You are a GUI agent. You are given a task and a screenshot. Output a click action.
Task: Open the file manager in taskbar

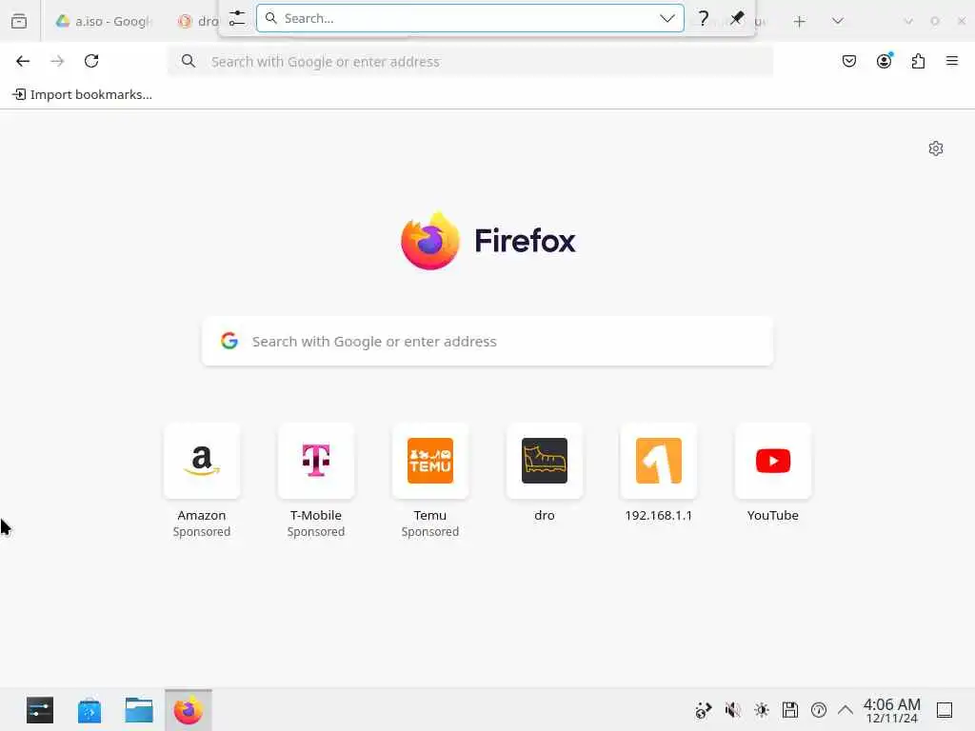pyautogui.click(x=139, y=710)
